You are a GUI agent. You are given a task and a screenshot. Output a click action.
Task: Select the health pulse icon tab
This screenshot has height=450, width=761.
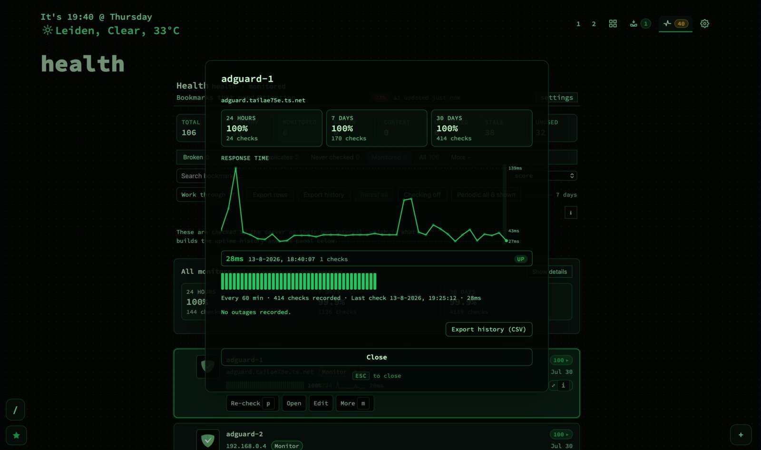(x=675, y=23)
